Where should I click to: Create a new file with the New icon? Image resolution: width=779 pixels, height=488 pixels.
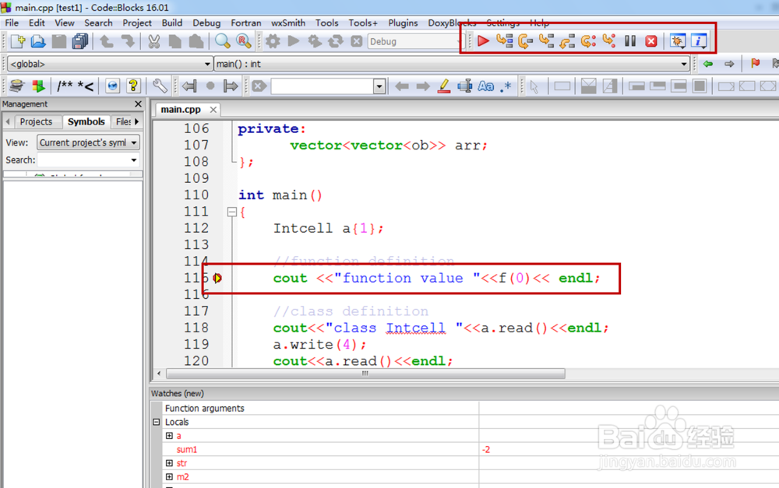click(x=18, y=41)
